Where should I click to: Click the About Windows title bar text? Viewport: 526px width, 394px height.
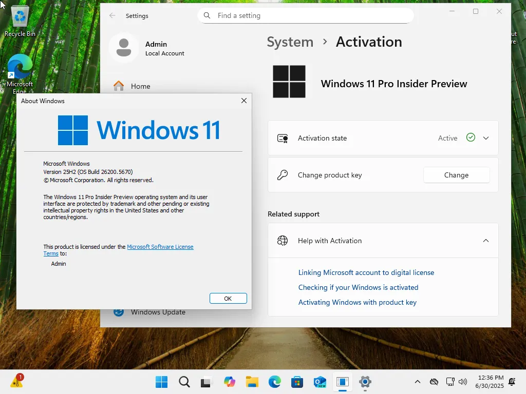pyautogui.click(x=43, y=101)
